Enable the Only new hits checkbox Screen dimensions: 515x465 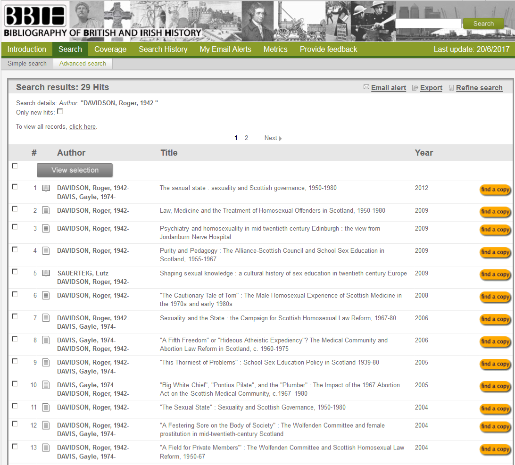tap(60, 112)
